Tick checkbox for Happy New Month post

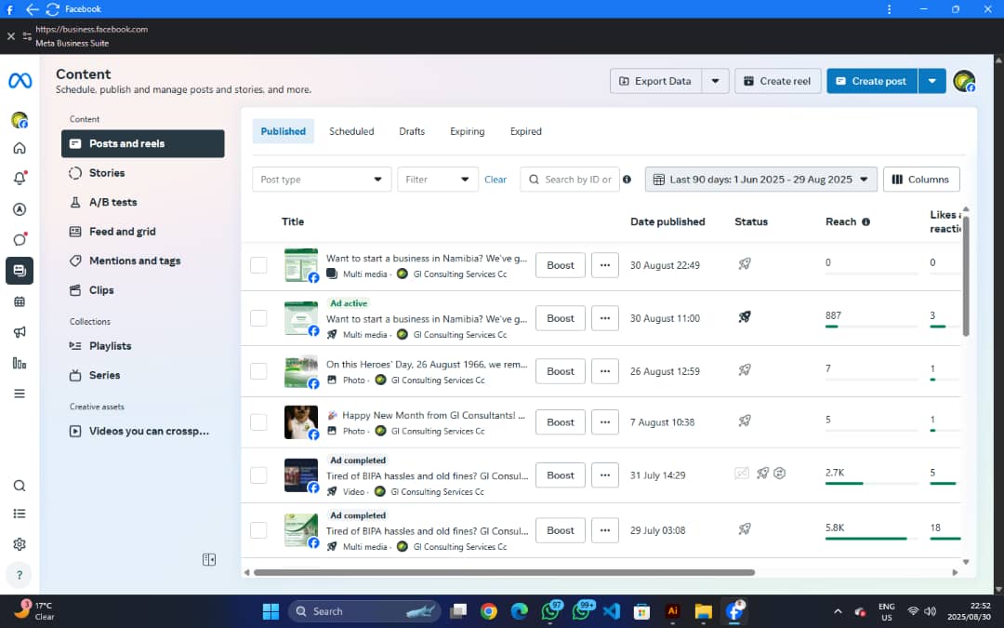coord(258,422)
